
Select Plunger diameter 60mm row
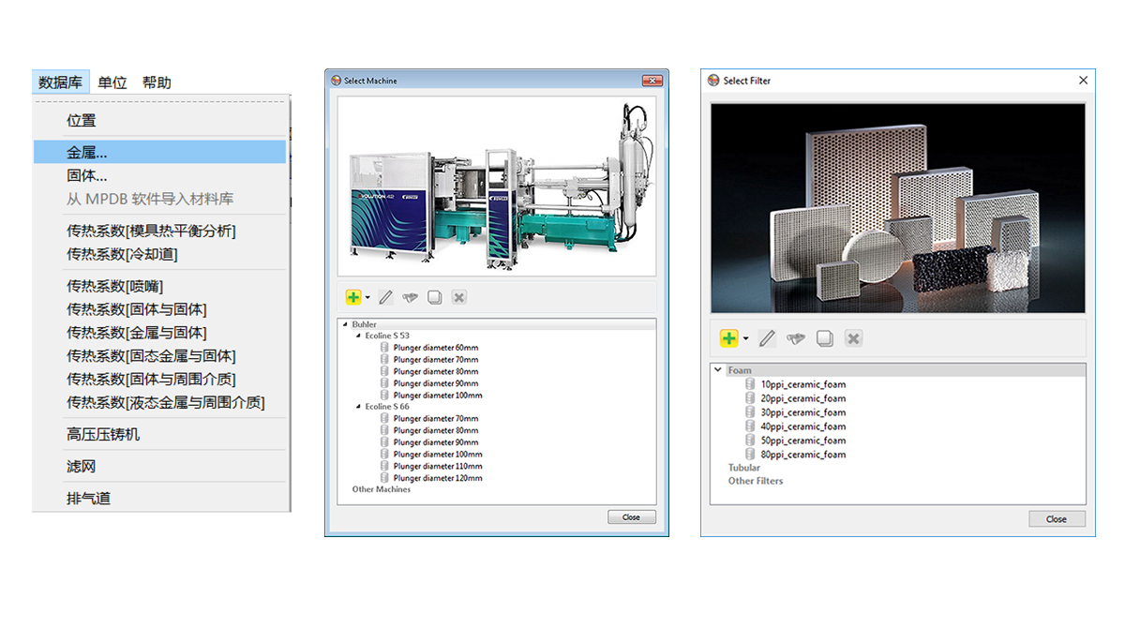point(436,348)
